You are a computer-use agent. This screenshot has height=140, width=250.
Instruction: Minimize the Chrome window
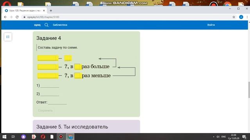pyautogui.click(x=230, y=9)
